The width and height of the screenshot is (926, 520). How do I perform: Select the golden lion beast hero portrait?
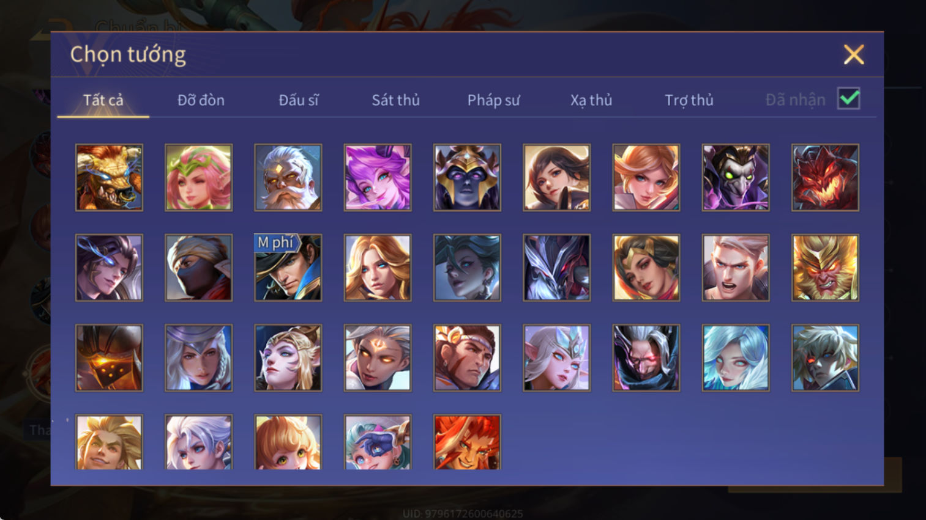[109, 178]
